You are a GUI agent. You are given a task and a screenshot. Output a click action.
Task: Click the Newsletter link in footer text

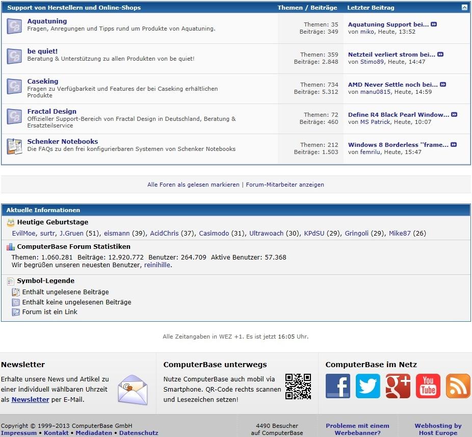[30, 400]
